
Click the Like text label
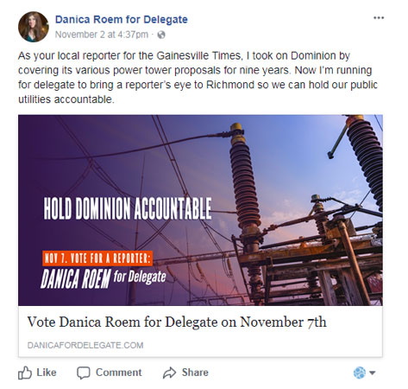[x=47, y=373]
